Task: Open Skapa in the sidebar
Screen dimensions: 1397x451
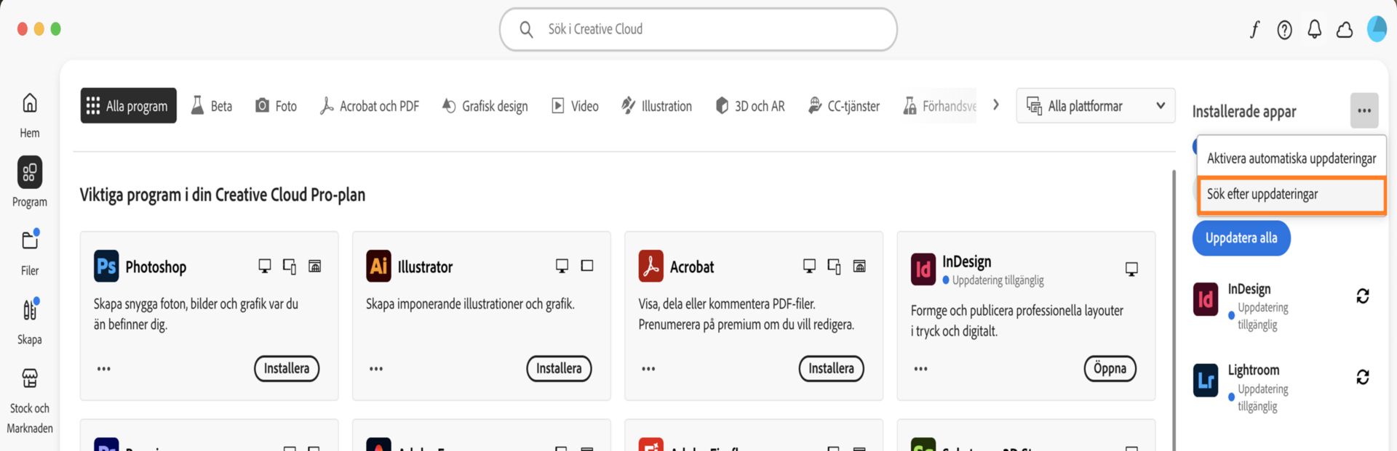Action: tap(30, 321)
